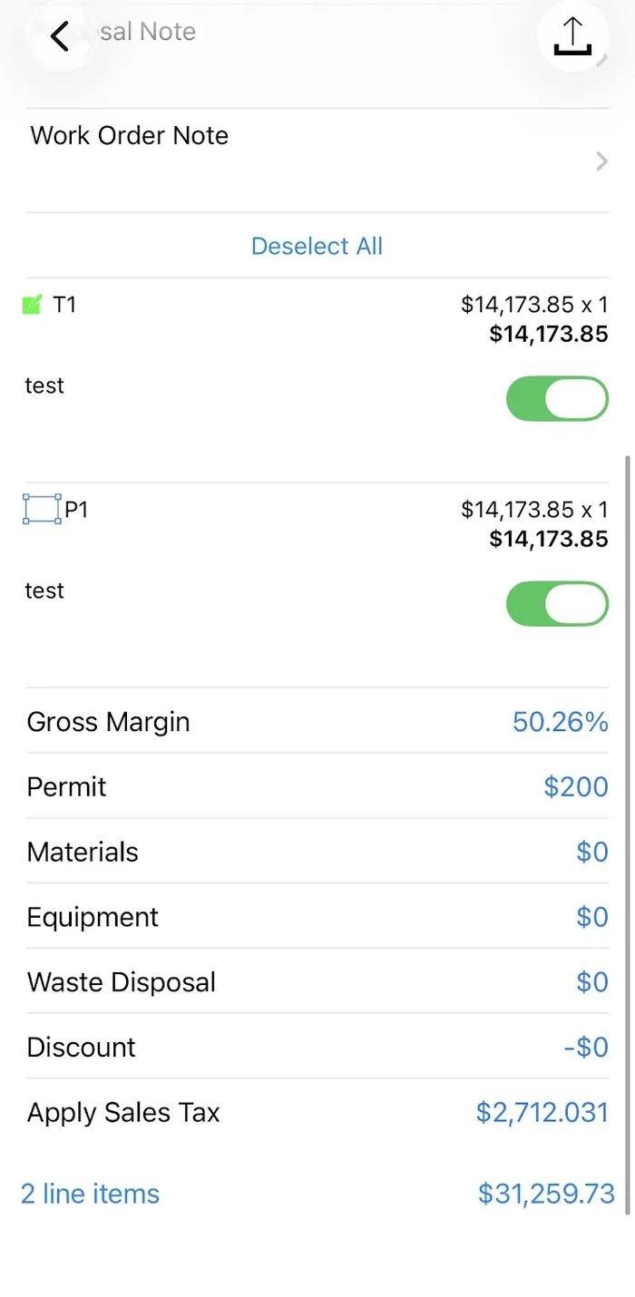Tap the Apply Sales Tax $2,712.031 value
Viewport: 635px width, 1297px height.
click(x=542, y=1112)
